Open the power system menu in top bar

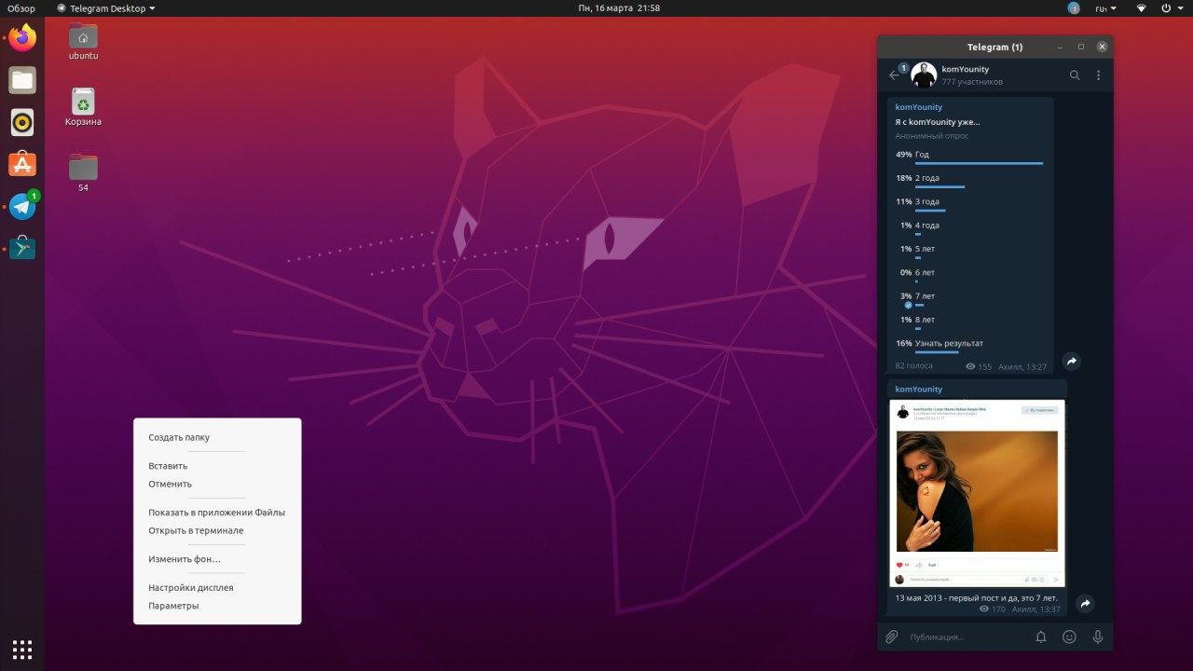click(x=1171, y=7)
